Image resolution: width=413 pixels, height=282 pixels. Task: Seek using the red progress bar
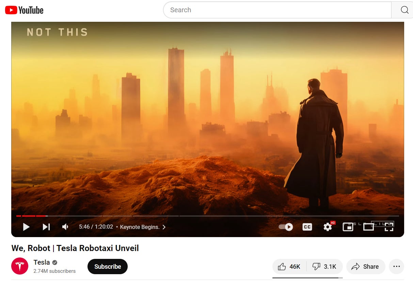pyautogui.click(x=31, y=216)
